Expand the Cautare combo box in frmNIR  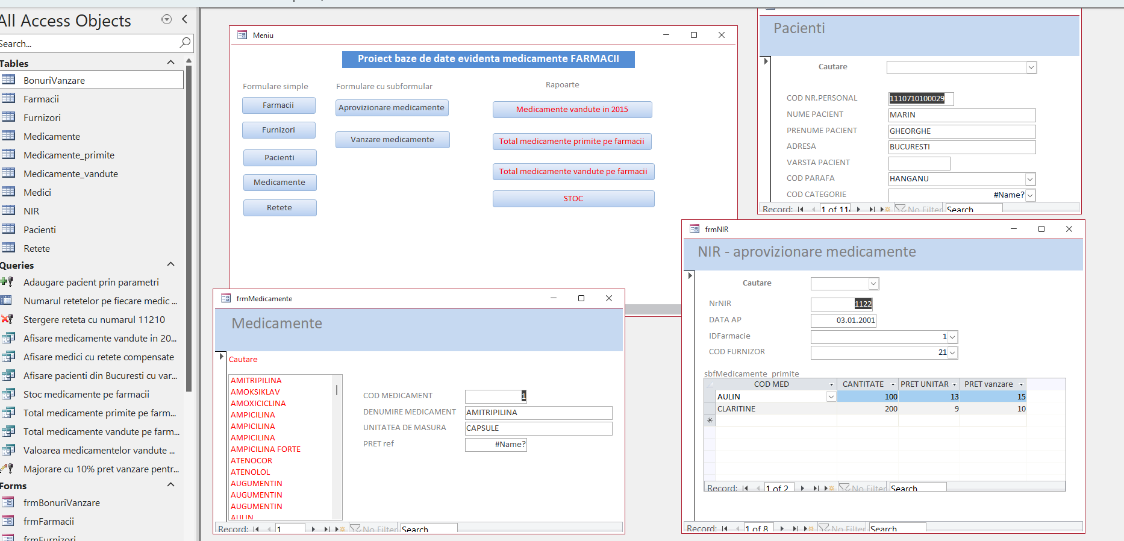[x=873, y=284]
